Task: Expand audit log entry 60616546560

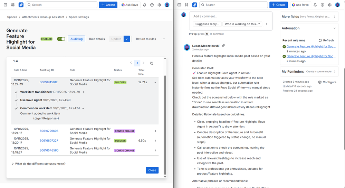Action: tap(155, 150)
